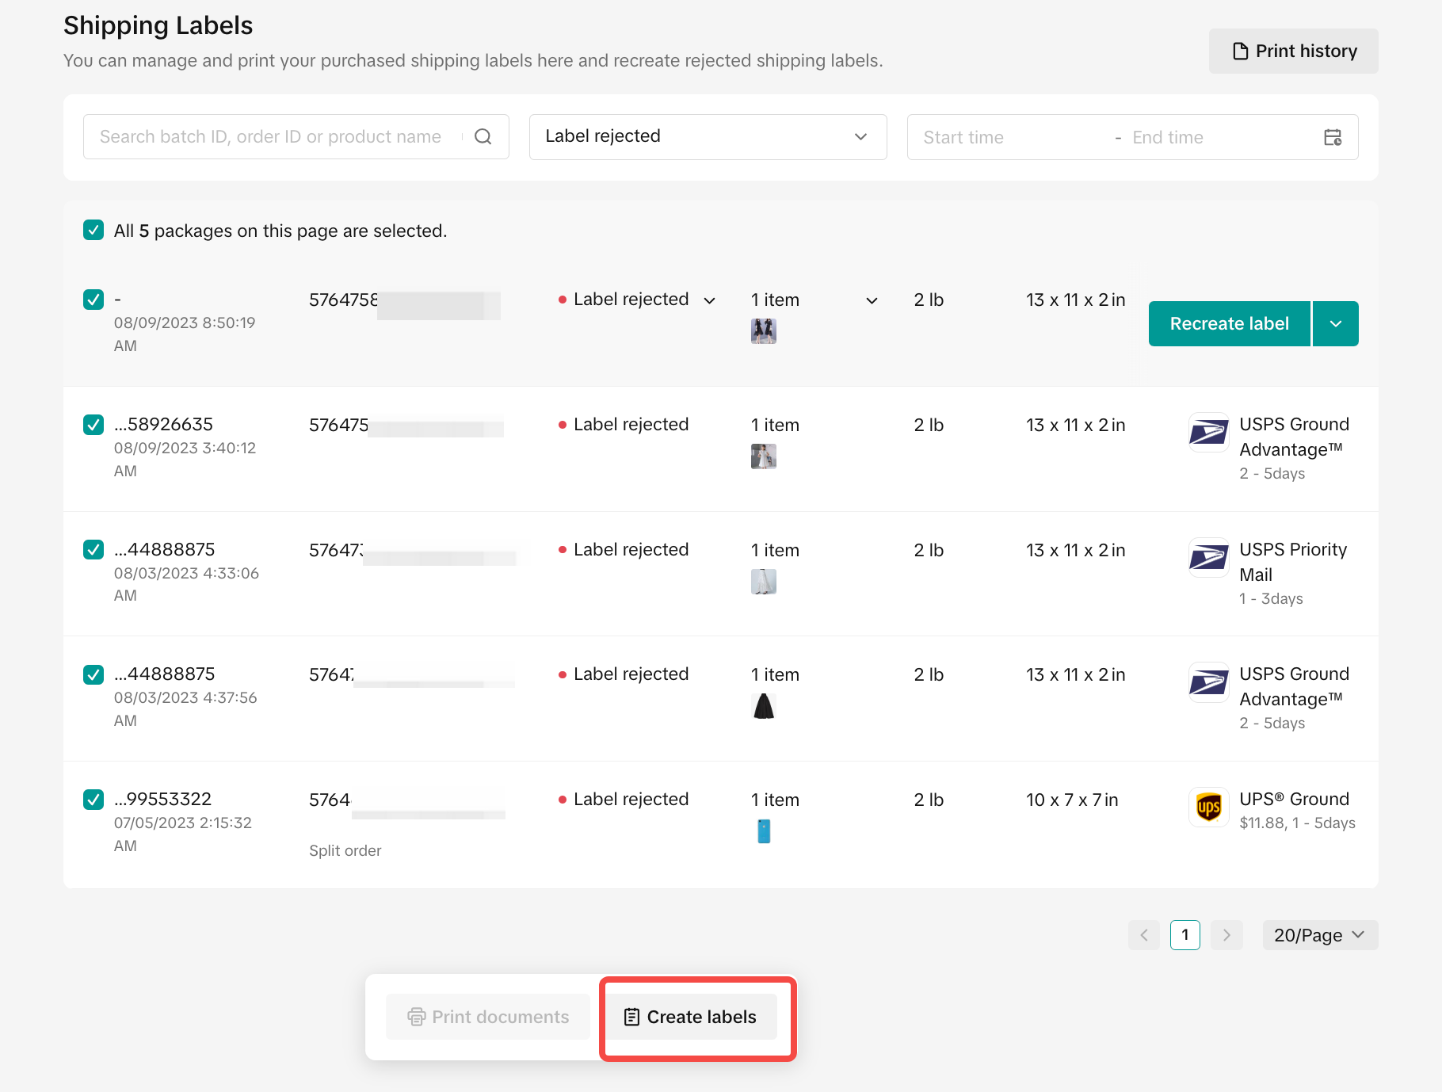Open the date range calendar icon
This screenshot has width=1442, height=1092.
(x=1332, y=137)
